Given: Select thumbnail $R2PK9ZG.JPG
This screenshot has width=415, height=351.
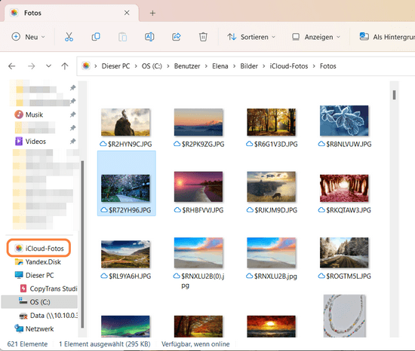Looking at the screenshot, I should point(198,122).
